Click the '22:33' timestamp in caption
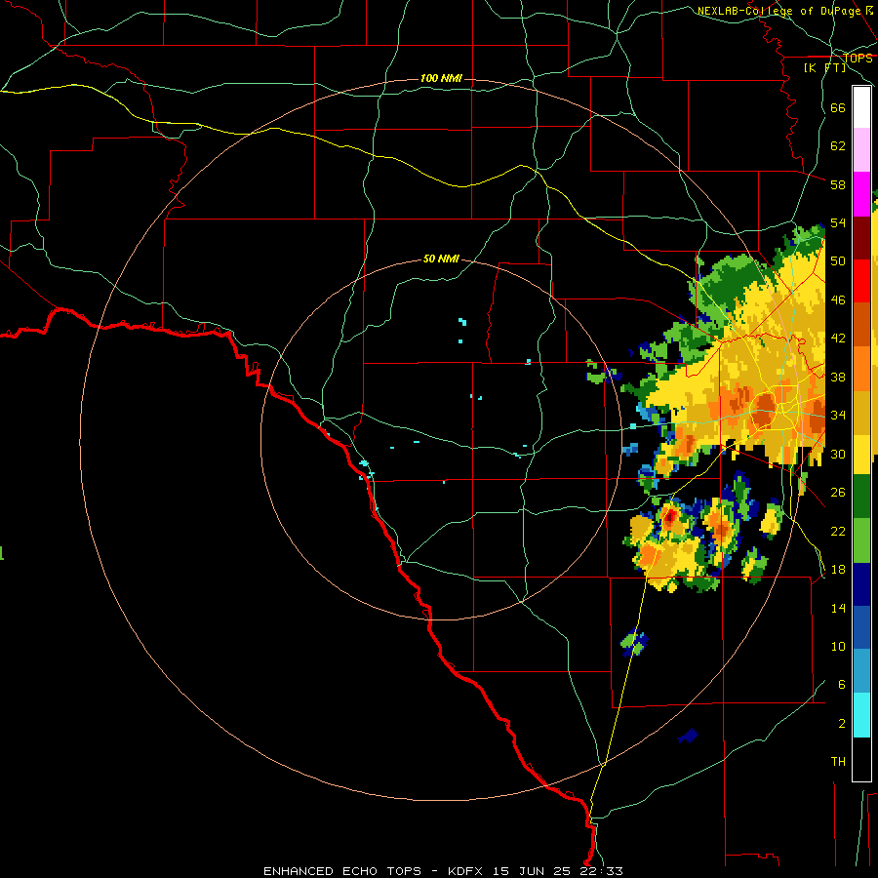The width and height of the screenshot is (878, 878). tap(600, 871)
